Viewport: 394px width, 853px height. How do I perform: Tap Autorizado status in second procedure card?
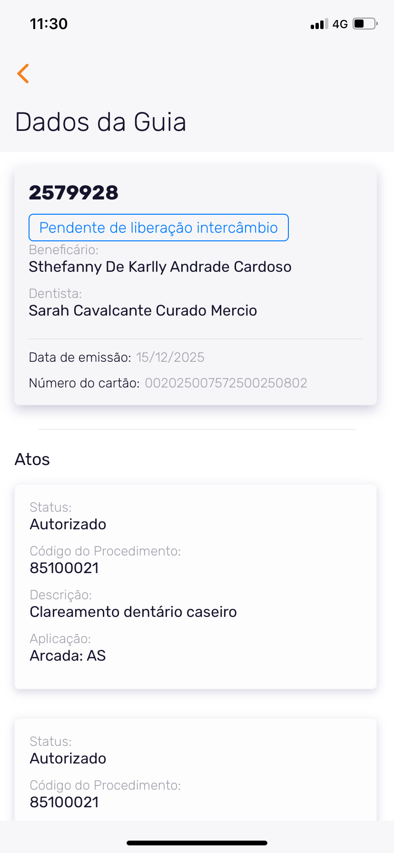tap(68, 758)
